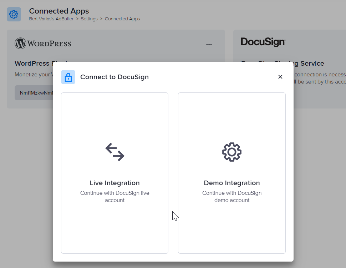The image size is (346, 268).
Task: Click the DocuSign logo on the card
Action: pyautogui.click(x=263, y=42)
